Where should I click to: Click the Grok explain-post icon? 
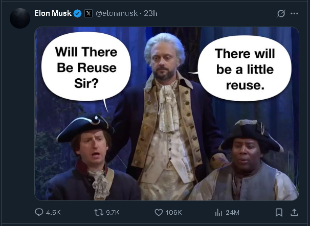tap(281, 13)
